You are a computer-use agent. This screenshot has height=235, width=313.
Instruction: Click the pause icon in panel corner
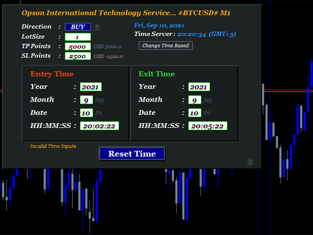pos(250,162)
